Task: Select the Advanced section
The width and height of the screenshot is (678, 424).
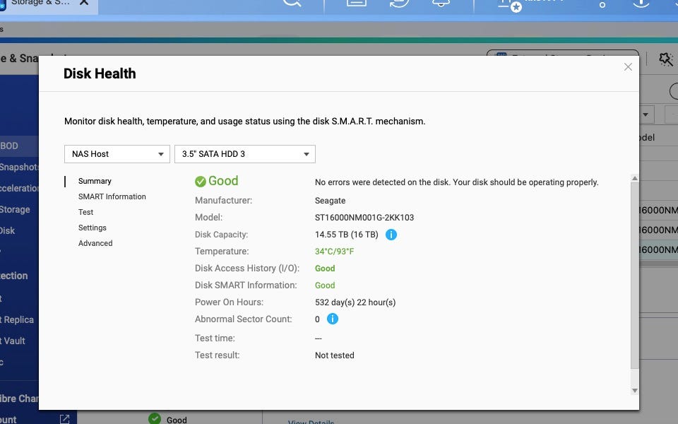Action: click(95, 243)
